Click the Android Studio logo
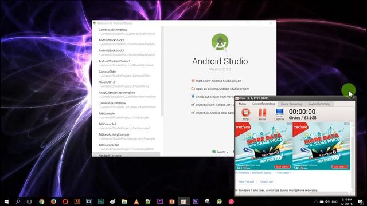 (x=220, y=42)
